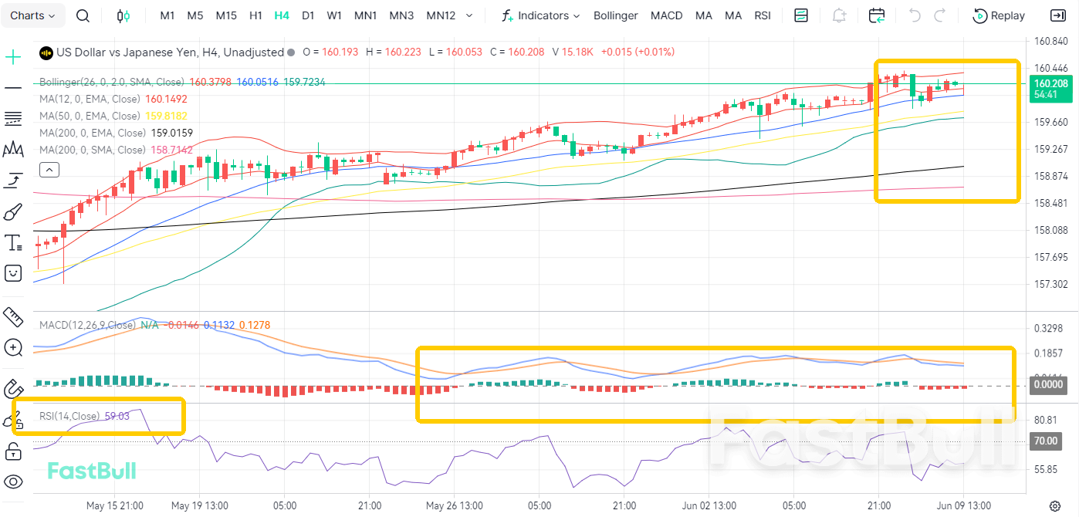Viewport: 1079px width, 517px height.
Task: Add a price alert with bell icon
Action: tap(839, 15)
